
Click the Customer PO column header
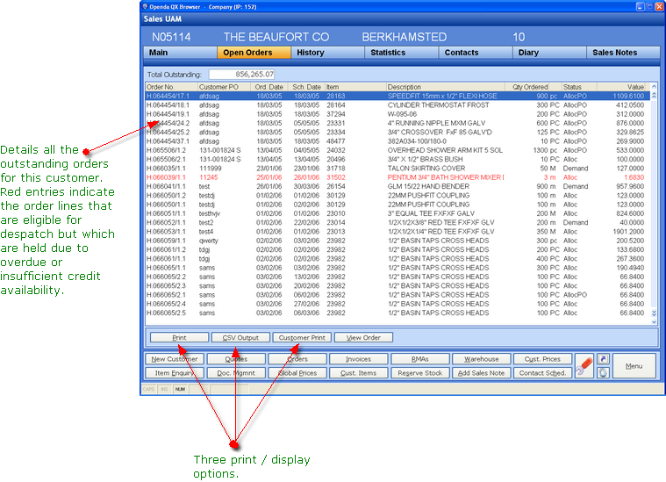click(225, 87)
